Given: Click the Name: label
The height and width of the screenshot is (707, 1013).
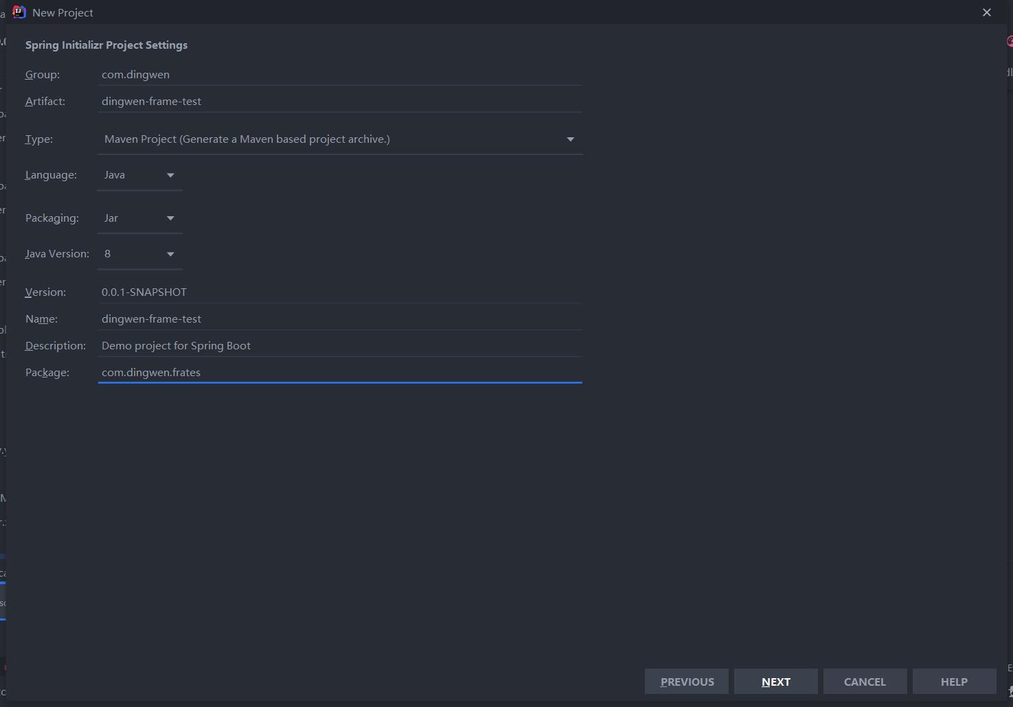Looking at the screenshot, I should tap(41, 318).
